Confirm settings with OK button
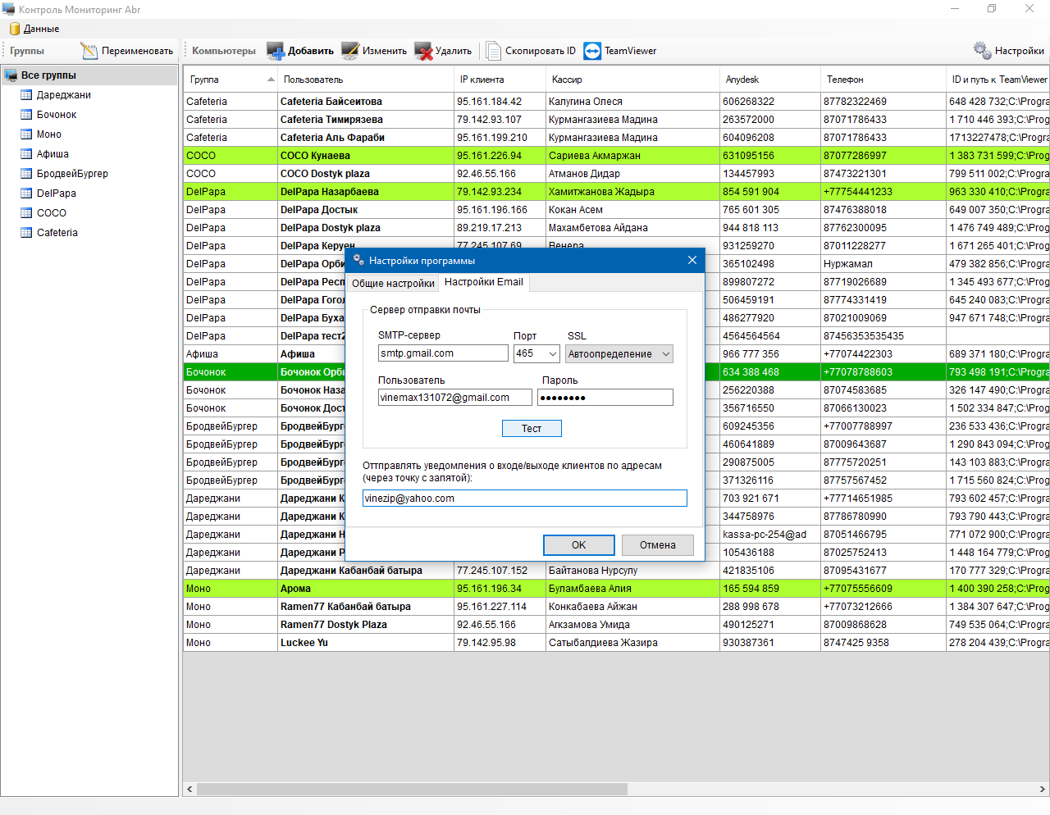Screen dimensions: 1050x815 click(x=579, y=545)
